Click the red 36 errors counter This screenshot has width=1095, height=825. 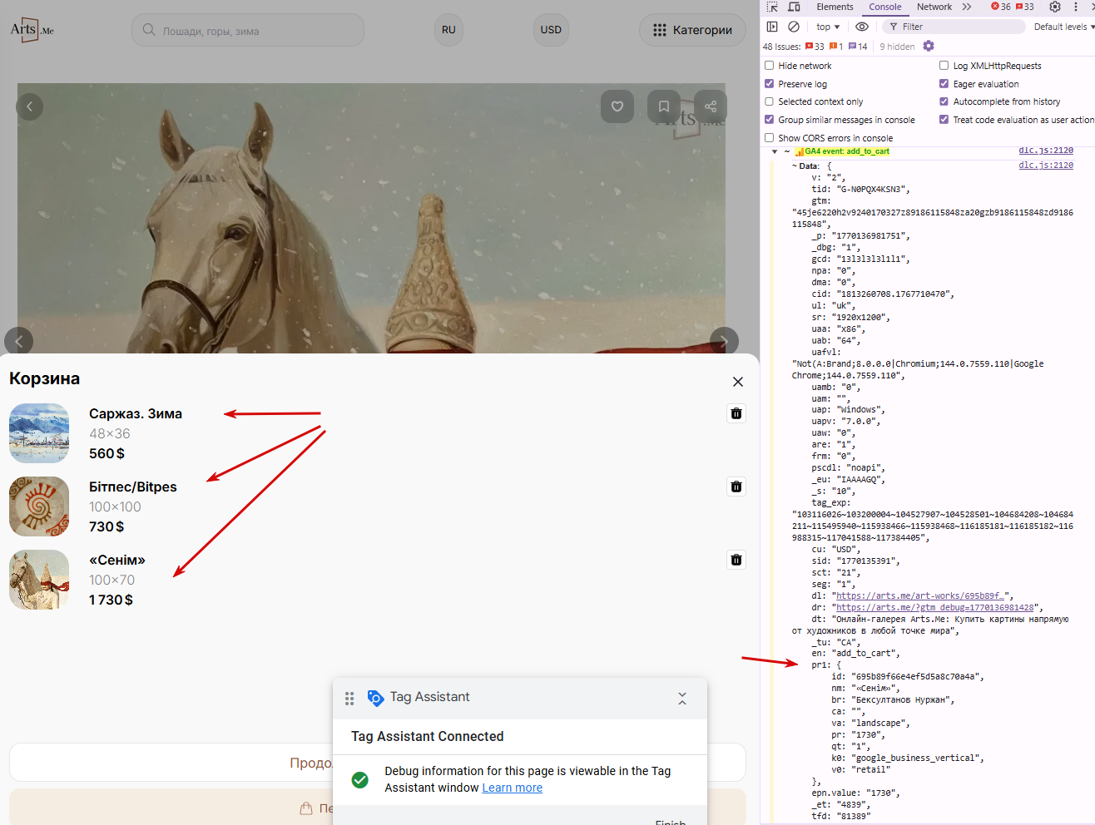click(x=1001, y=7)
